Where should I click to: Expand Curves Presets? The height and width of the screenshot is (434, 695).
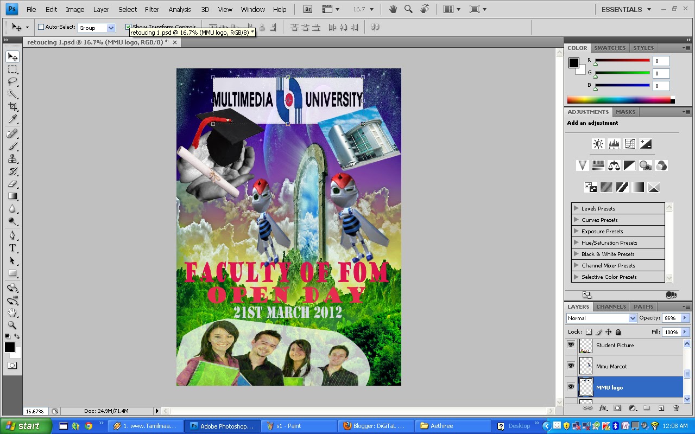coord(576,220)
